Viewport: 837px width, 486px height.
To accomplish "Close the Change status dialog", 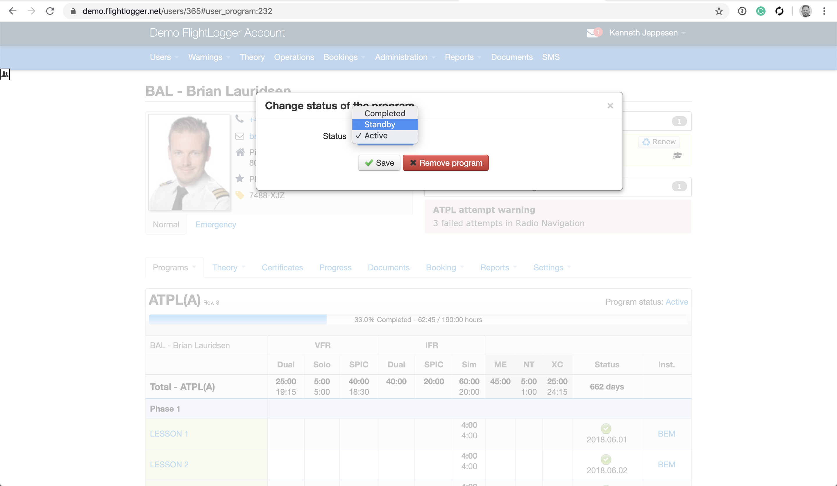I will click(x=610, y=106).
